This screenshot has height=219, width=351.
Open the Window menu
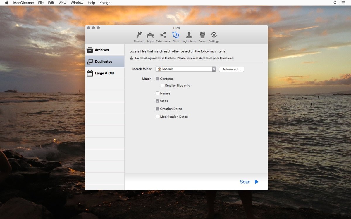pos(77,3)
